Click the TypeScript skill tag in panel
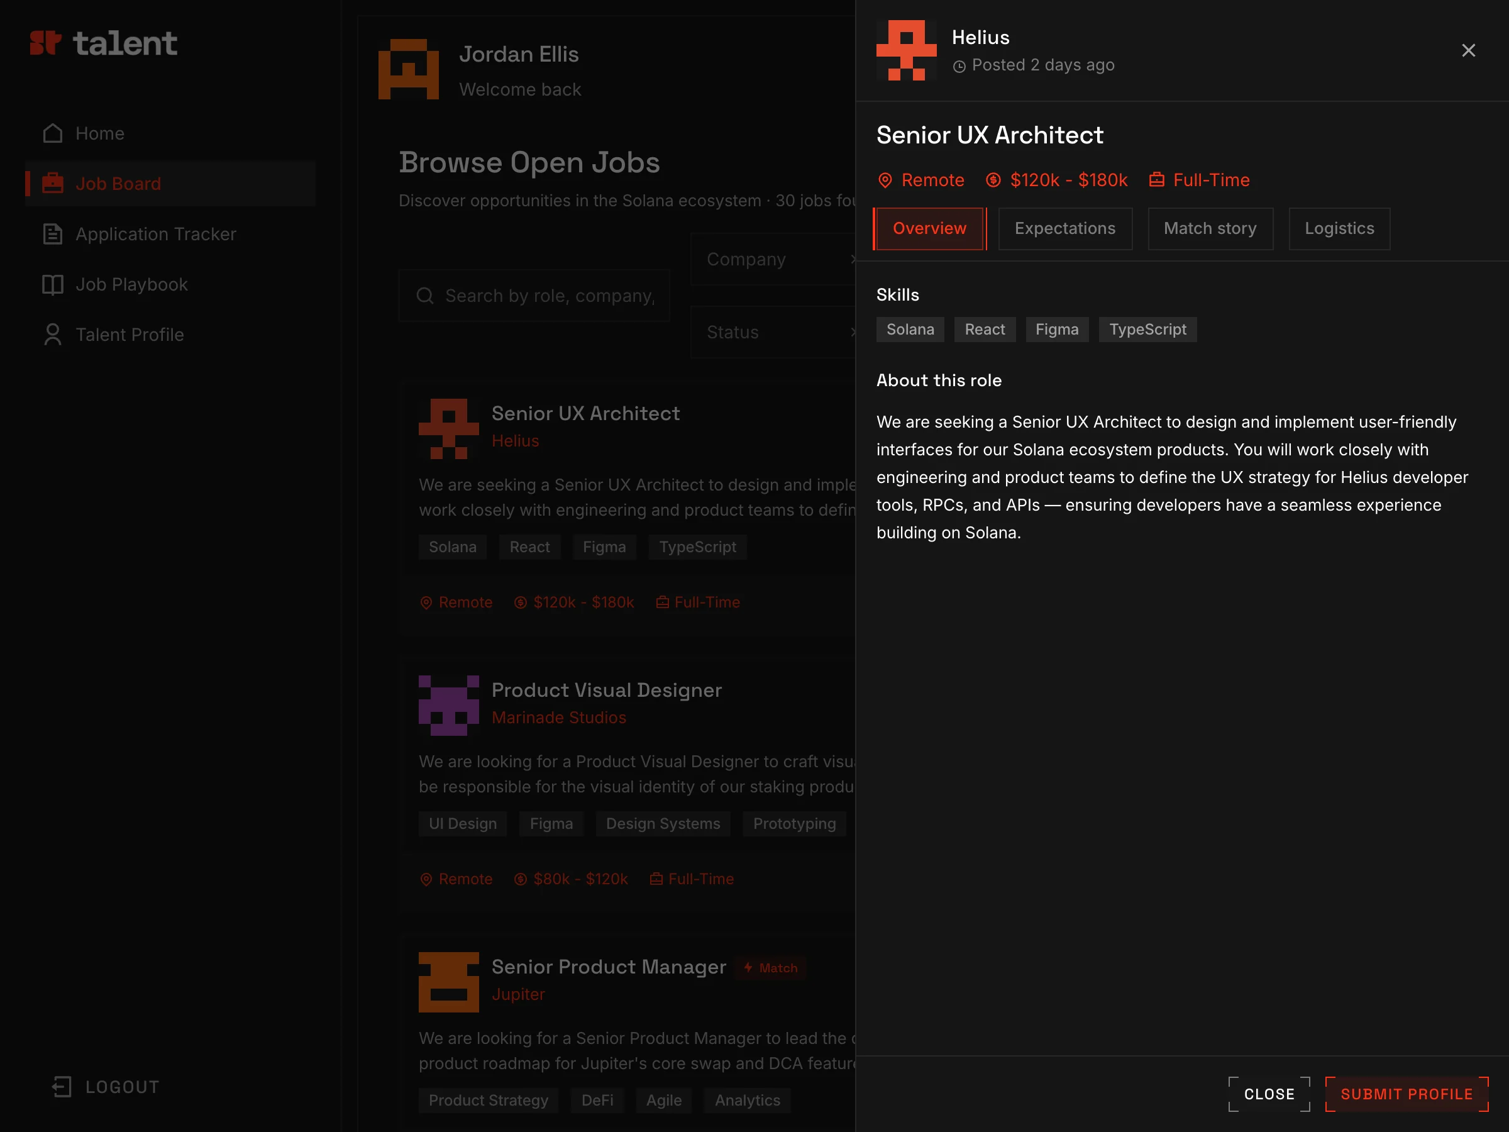This screenshot has width=1509, height=1132. [1147, 330]
